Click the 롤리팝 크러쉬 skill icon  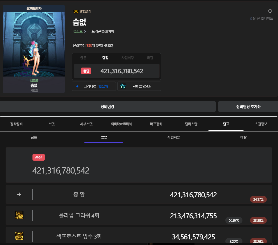pos(19,215)
